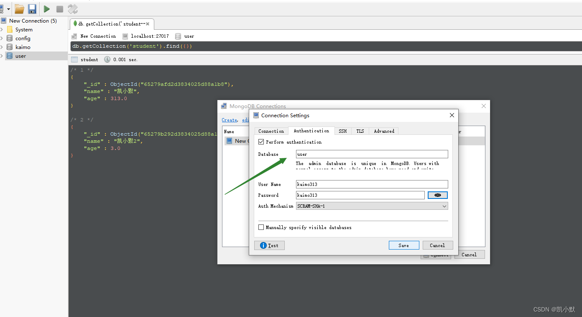The width and height of the screenshot is (582, 317).
Task: Click the open folder toolbar icon
Action: coord(19,9)
